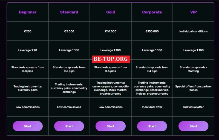Select the Gold plan heading
The width and height of the screenshot is (219, 140).
pyautogui.click(x=111, y=12)
